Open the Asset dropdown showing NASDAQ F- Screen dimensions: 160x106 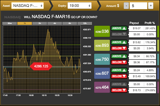click(27, 6)
